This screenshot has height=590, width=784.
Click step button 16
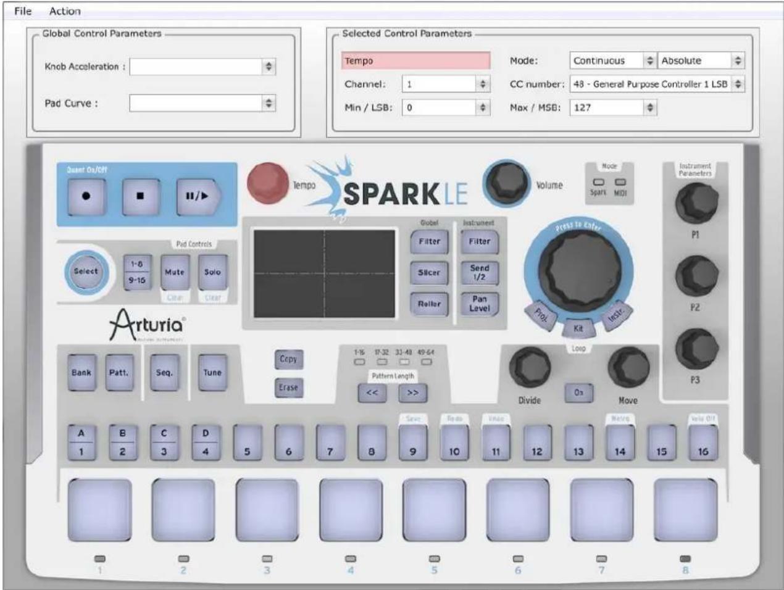coord(703,443)
